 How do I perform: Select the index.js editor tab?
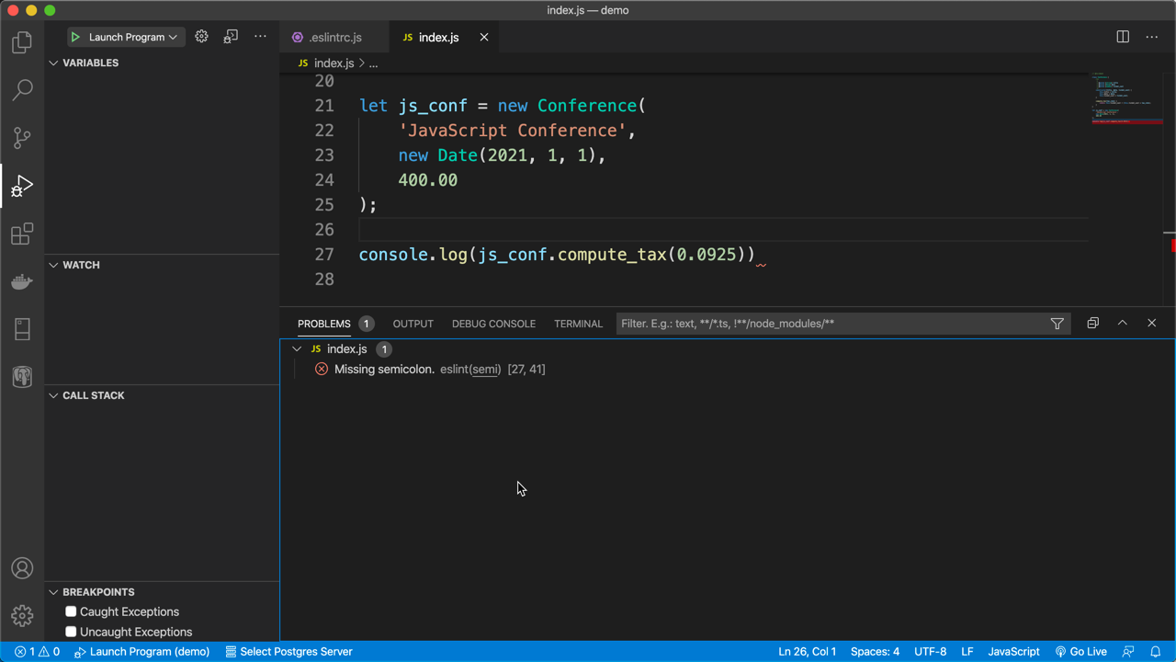(438, 38)
